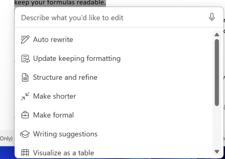The image size is (225, 159).
Task: Click the Make shorter arrows icon
Action: [25, 96]
